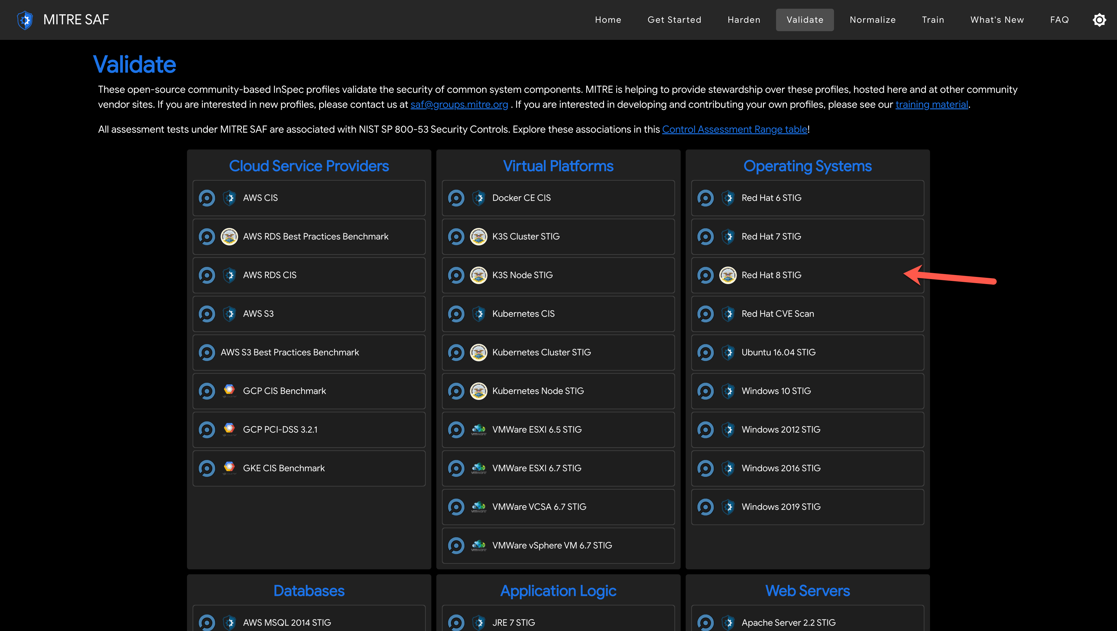
Task: Click the DISA seal icon beside K3S Cluster STIG
Action: [479, 237]
